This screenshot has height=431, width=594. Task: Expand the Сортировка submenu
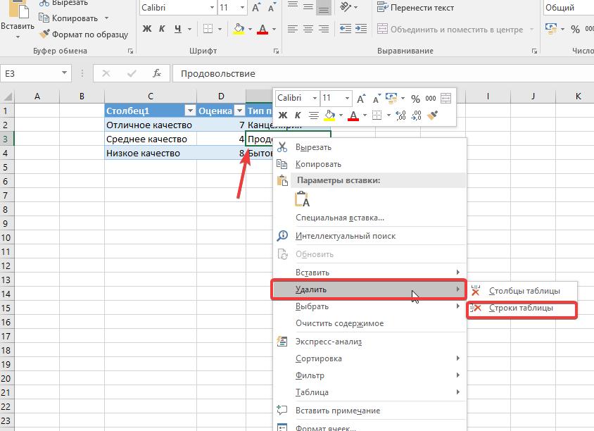click(369, 358)
